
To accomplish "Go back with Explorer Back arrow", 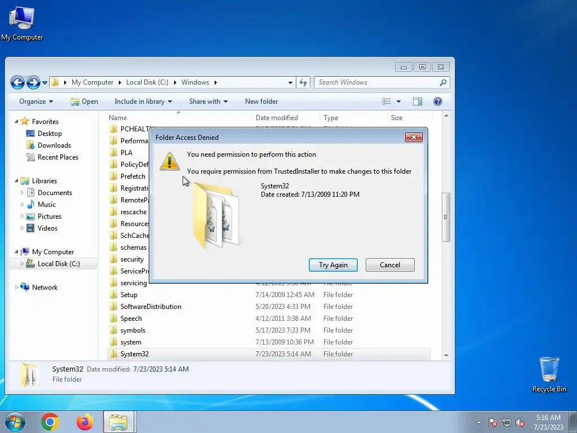I will click(17, 82).
